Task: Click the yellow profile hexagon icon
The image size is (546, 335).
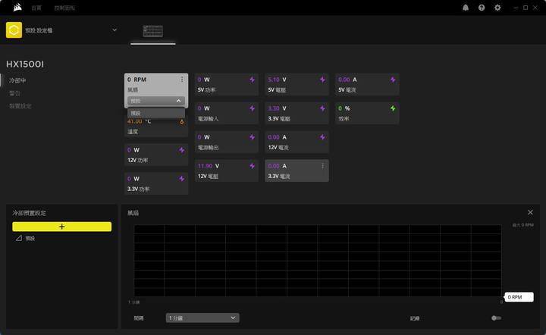Action: click(14, 30)
